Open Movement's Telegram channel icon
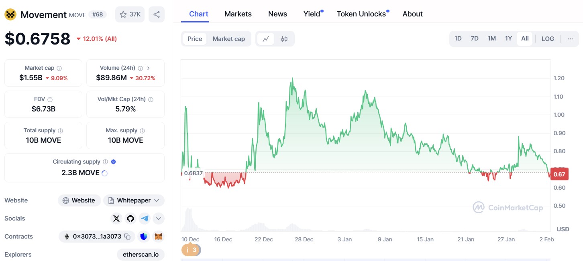Image resolution: width=583 pixels, height=261 pixels. click(x=144, y=219)
